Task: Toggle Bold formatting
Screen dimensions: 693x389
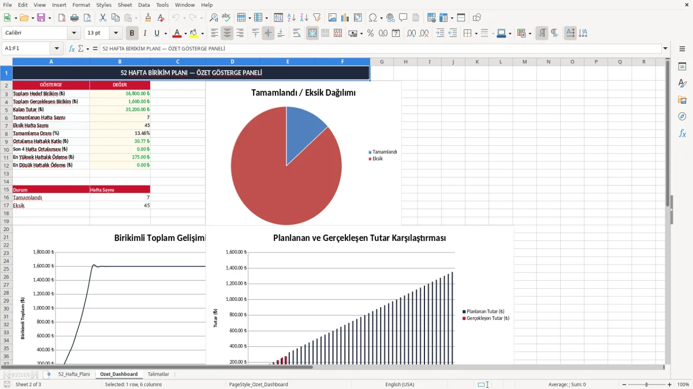Action: point(132,33)
